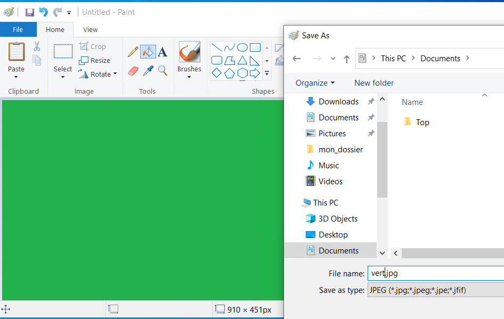Open the Save as type combo box
504x319 pixels.
pyautogui.click(x=435, y=290)
